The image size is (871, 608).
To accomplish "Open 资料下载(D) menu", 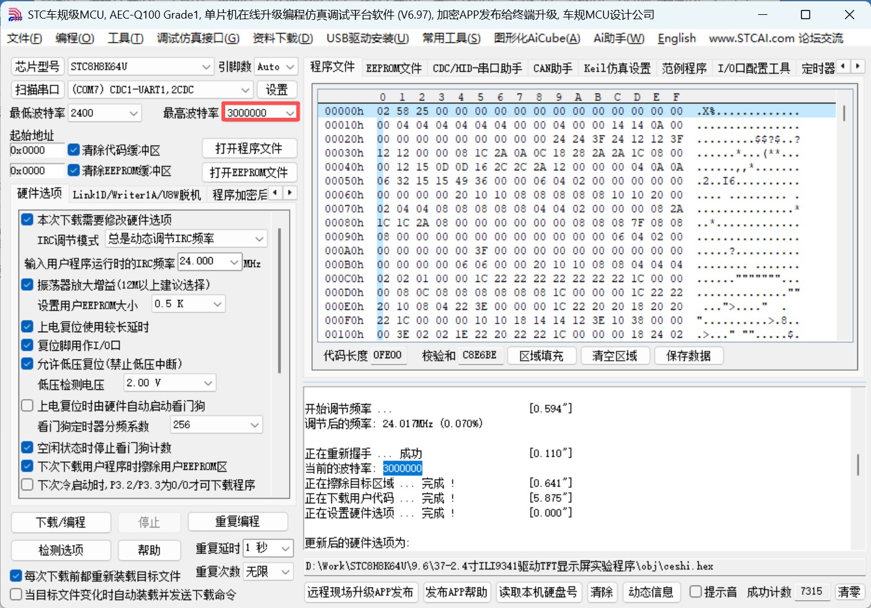I will click(x=283, y=38).
